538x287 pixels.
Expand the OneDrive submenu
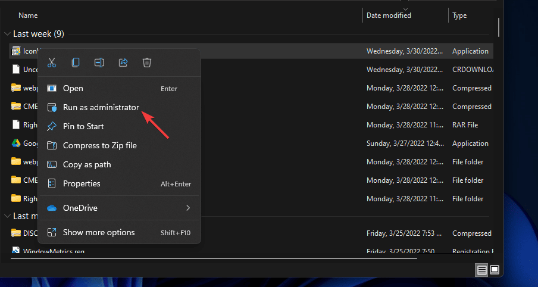click(119, 208)
